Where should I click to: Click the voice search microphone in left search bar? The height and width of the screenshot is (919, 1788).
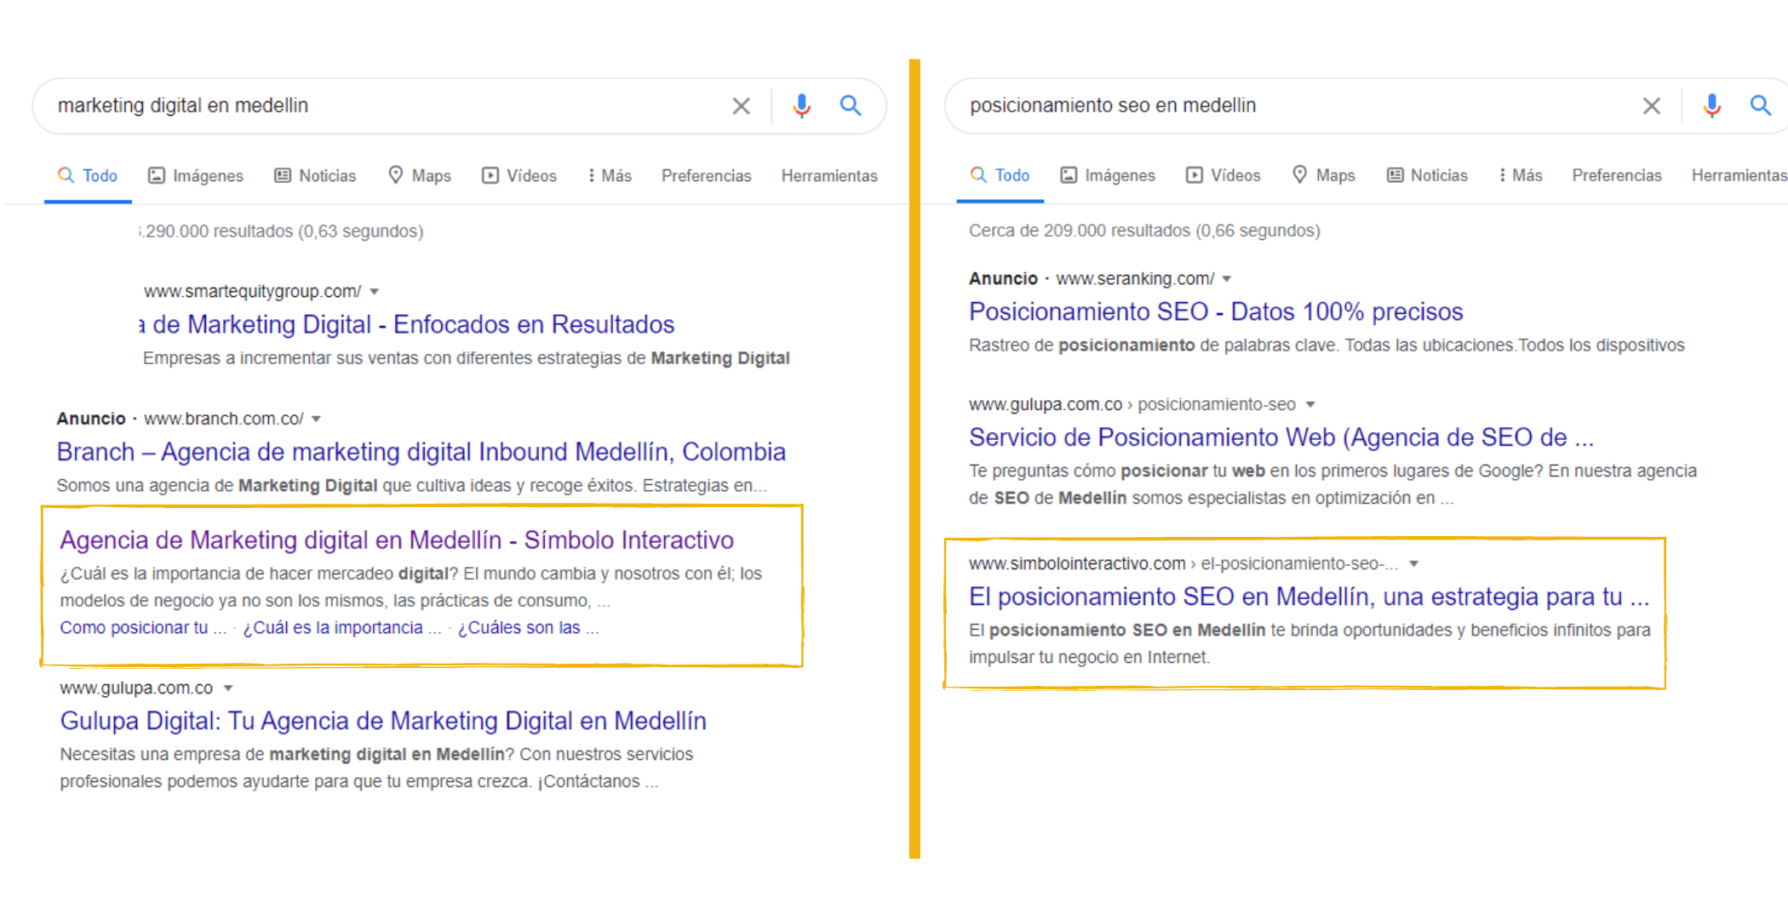[x=801, y=106]
